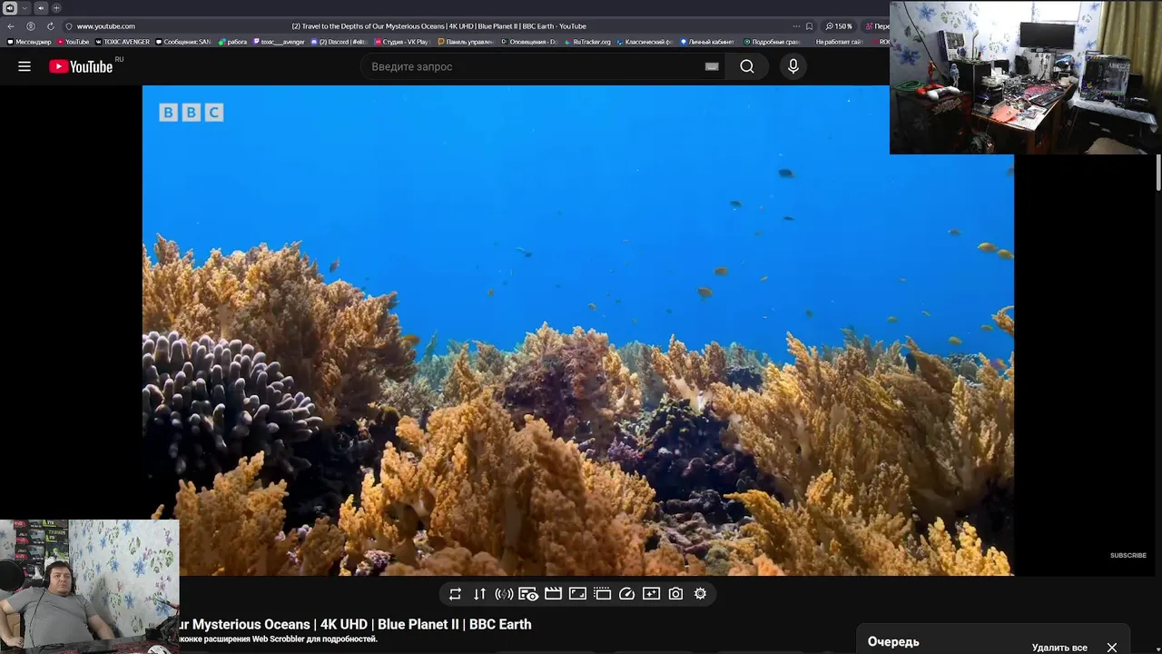Image resolution: width=1162 pixels, height=654 pixels.
Task: Open the extension settings gear icon
Action: pos(700,594)
